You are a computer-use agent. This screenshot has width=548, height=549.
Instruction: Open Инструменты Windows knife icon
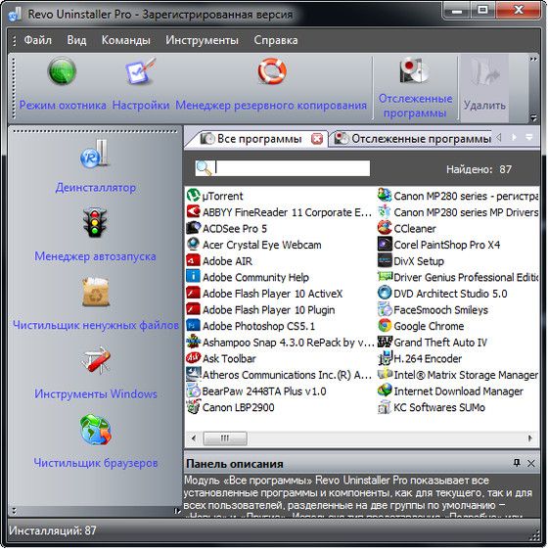click(95, 360)
